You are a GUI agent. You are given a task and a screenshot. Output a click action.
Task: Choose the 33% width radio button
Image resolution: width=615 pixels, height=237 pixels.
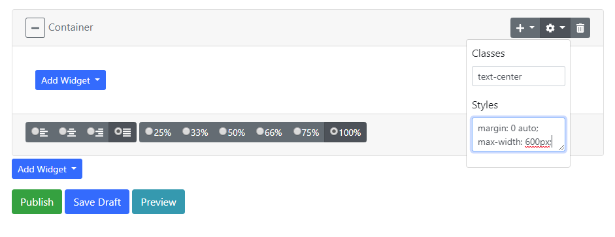click(195, 132)
